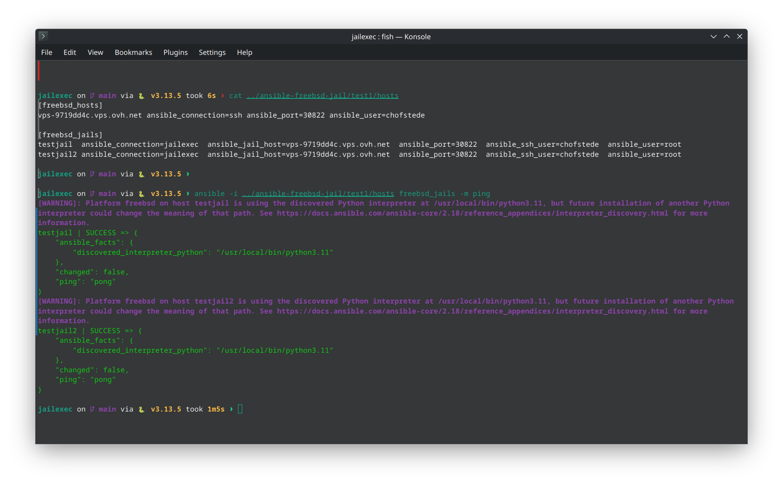Click the Konsole terminal icon in title bar
The image size is (783, 486).
click(x=43, y=36)
